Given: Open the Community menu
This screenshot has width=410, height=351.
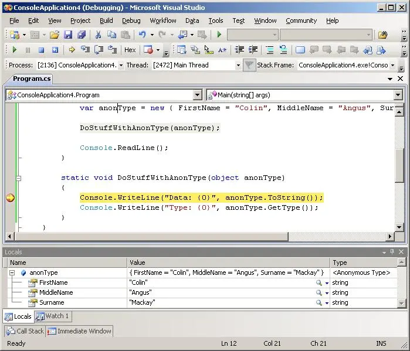Looking at the screenshot, I should [x=301, y=21].
